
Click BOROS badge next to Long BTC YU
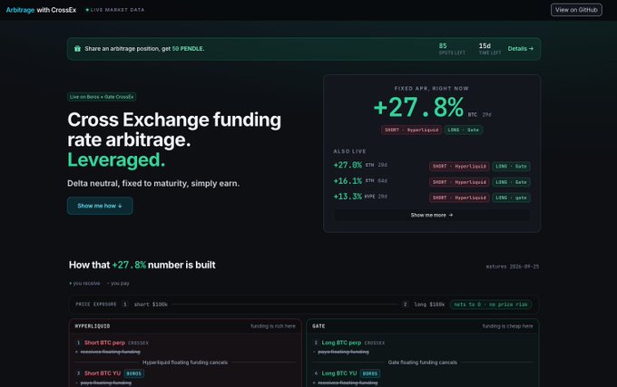(x=370, y=373)
